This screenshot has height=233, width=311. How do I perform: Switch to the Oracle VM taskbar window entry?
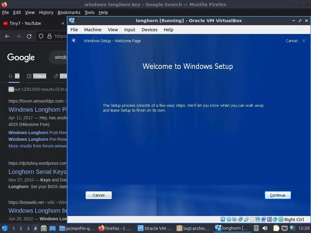pos(155,228)
